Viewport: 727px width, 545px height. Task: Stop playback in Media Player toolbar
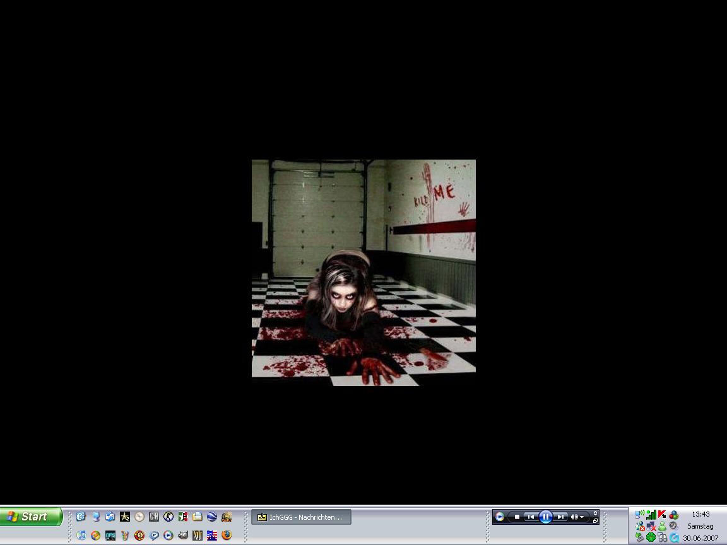point(517,517)
